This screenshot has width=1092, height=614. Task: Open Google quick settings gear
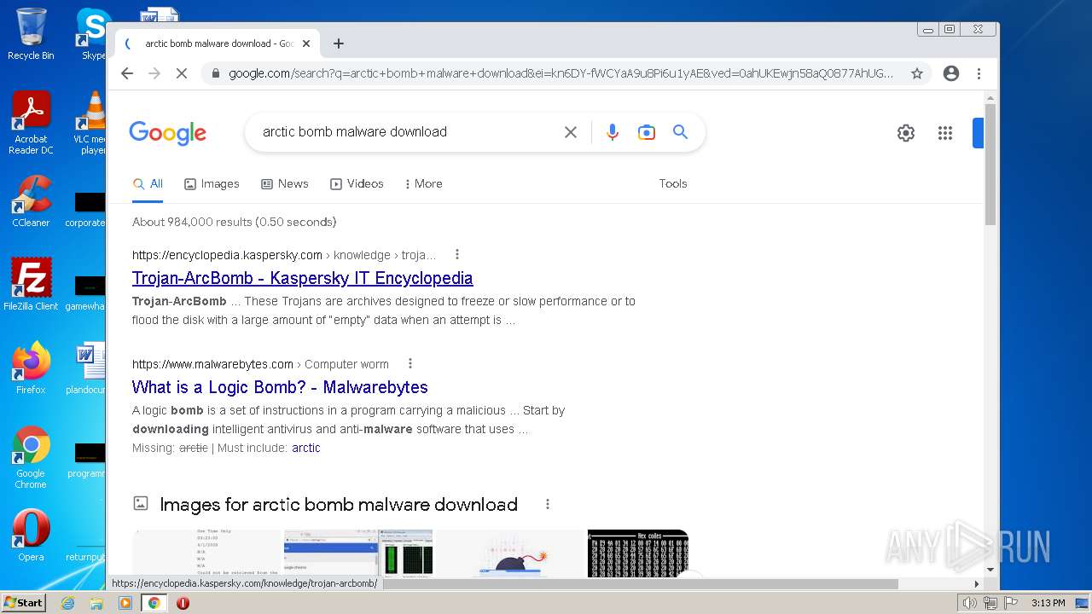[906, 133]
